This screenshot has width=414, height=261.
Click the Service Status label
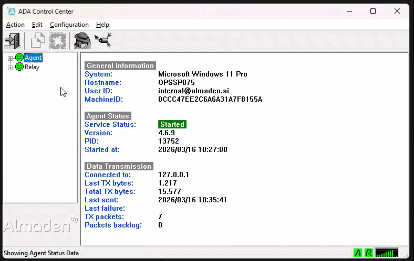pos(110,124)
